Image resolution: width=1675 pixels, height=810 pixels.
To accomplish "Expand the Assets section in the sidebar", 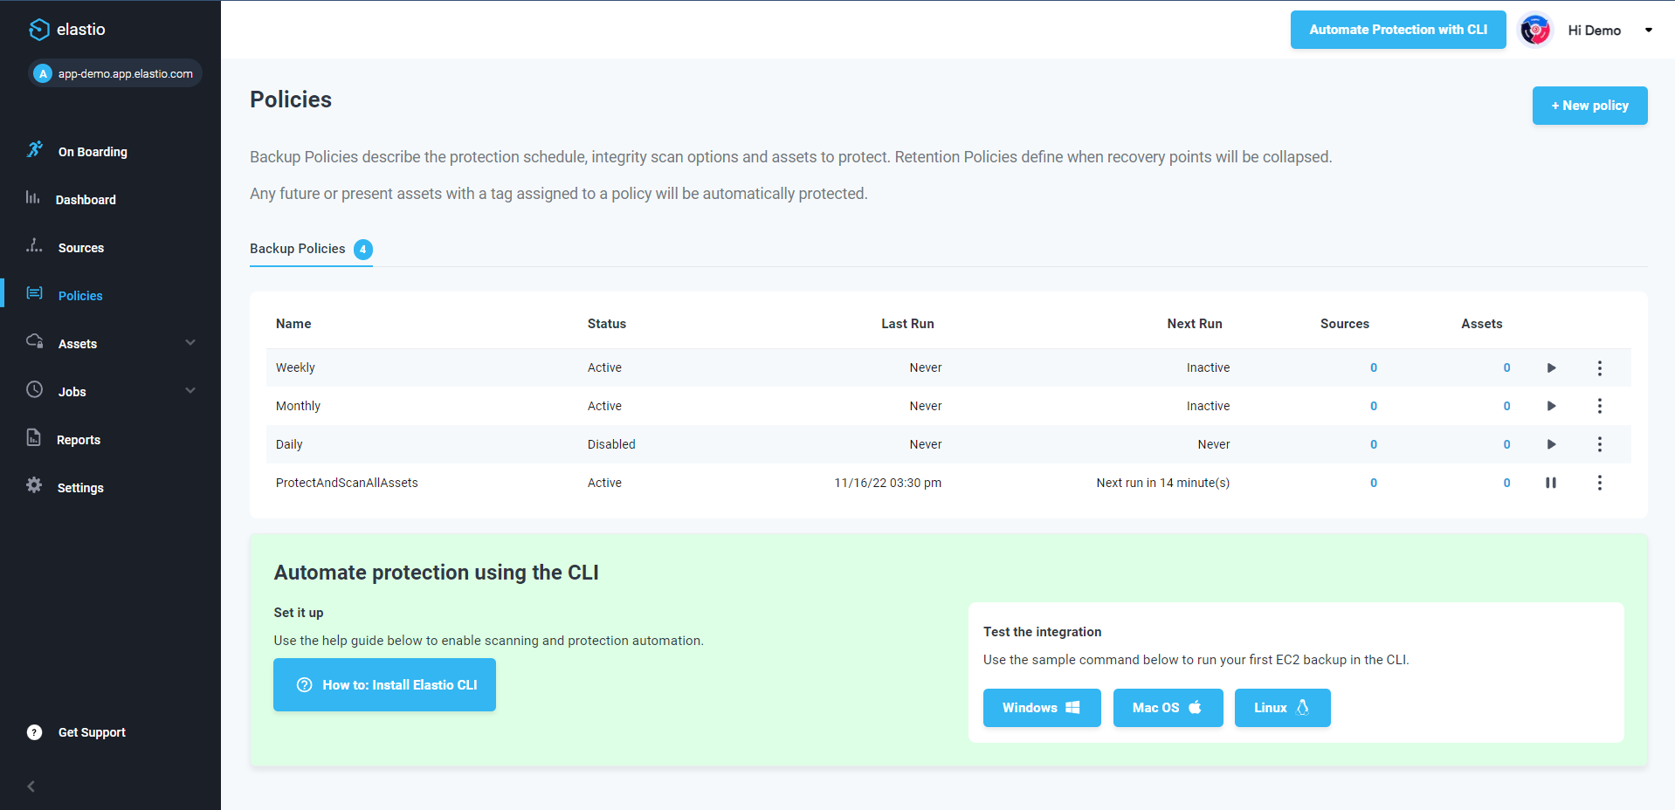I will coord(190,342).
